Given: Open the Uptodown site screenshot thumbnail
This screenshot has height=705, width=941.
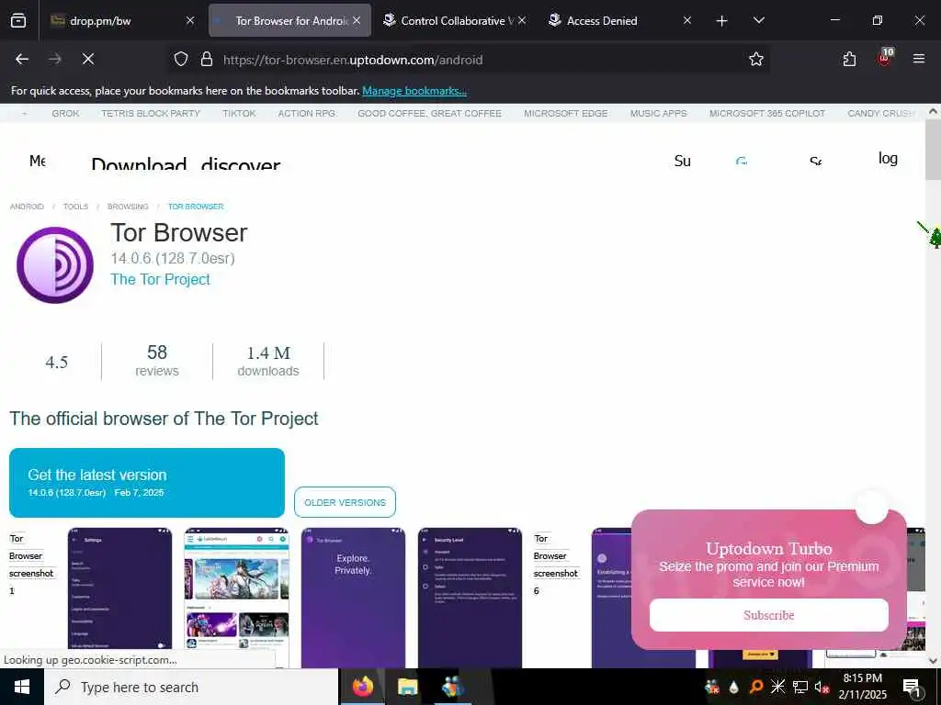Looking at the screenshot, I should 236,598.
